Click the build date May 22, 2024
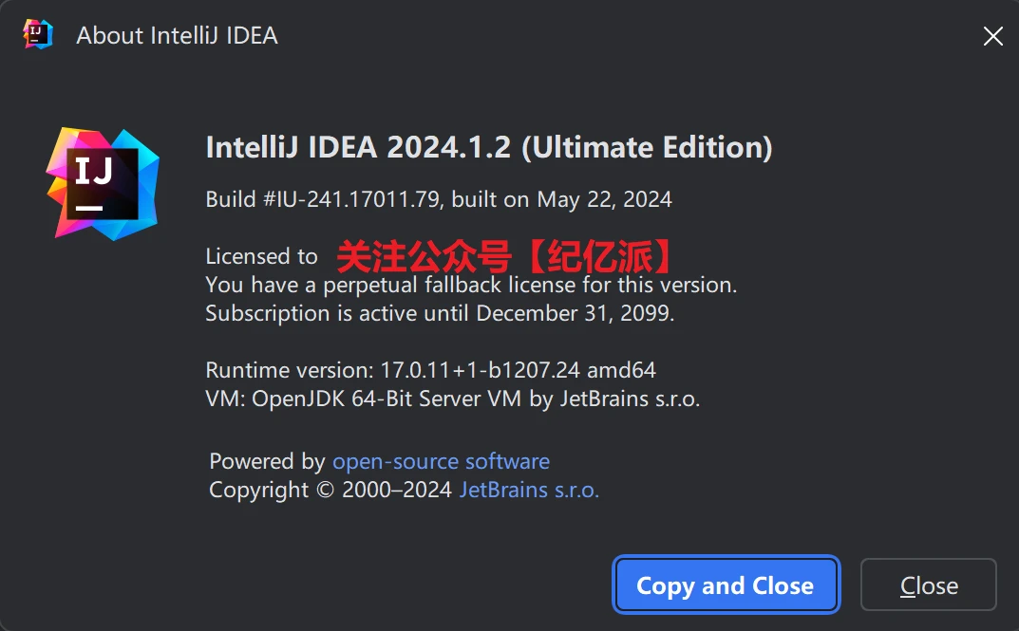This screenshot has height=631, width=1019. (604, 199)
